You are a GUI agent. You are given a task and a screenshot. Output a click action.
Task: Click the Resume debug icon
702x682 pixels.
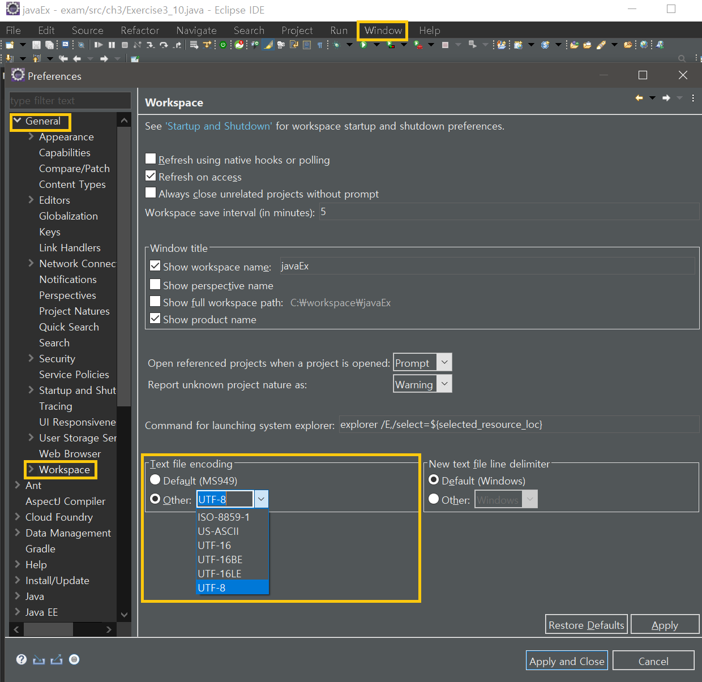coord(99,45)
